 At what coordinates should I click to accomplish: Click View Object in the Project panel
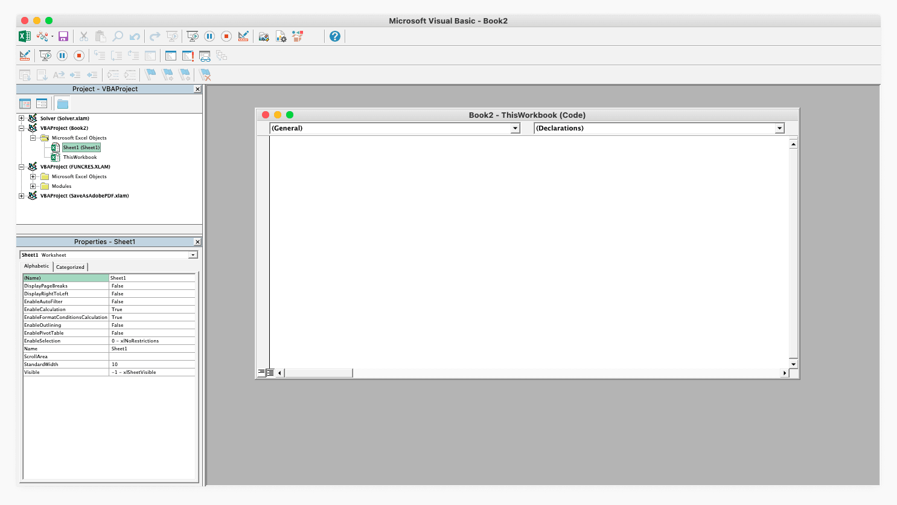[x=42, y=104]
